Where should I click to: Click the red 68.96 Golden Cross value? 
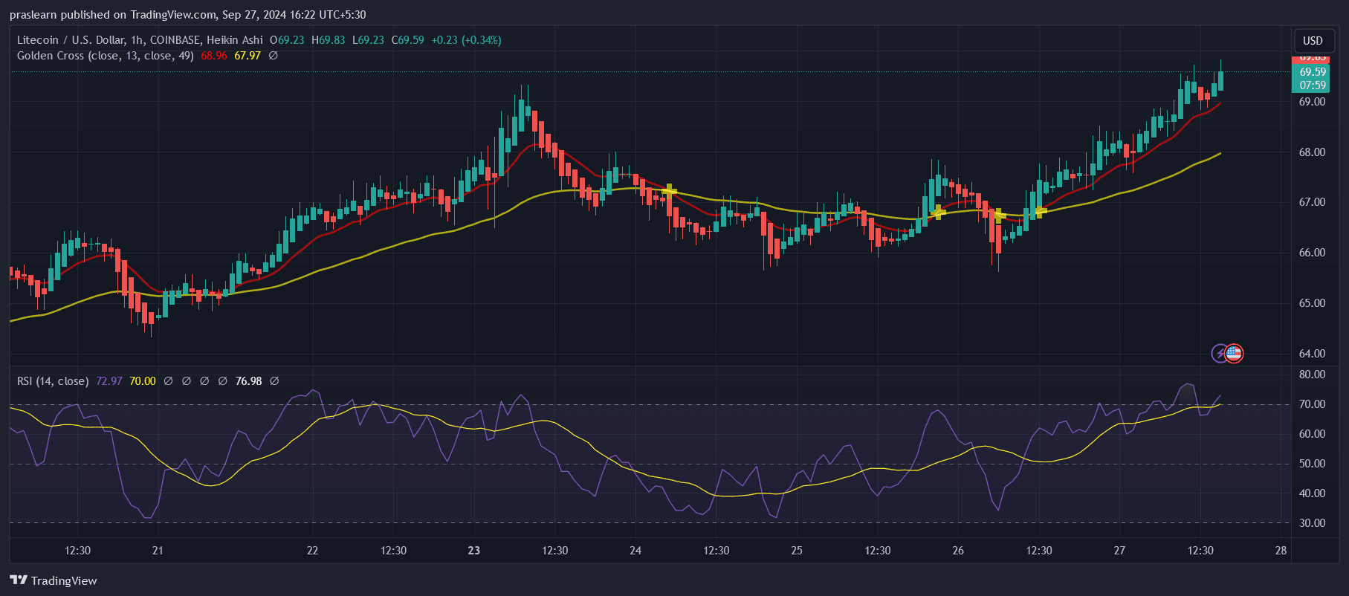pos(214,56)
